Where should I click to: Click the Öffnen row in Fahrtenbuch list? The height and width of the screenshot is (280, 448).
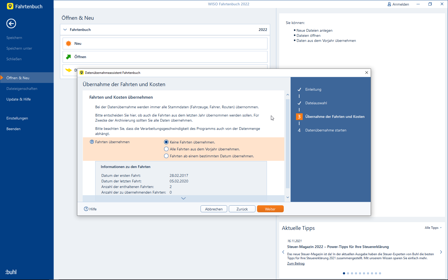pos(165,57)
